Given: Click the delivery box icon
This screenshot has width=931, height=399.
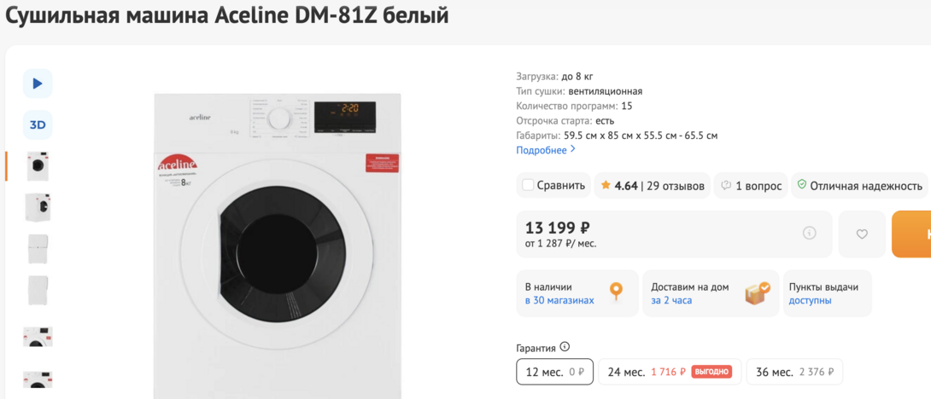Looking at the screenshot, I should coord(757,293).
